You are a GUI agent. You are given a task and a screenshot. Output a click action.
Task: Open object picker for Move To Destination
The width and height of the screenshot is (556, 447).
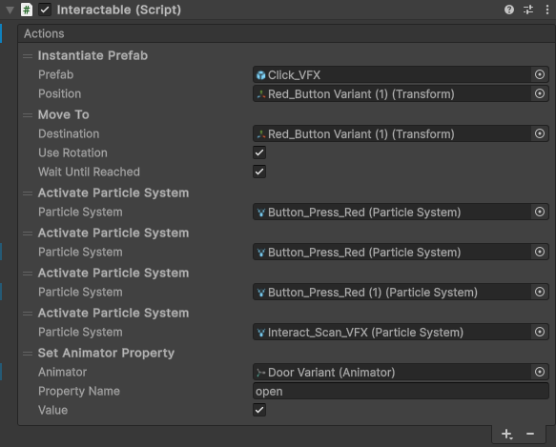(540, 133)
